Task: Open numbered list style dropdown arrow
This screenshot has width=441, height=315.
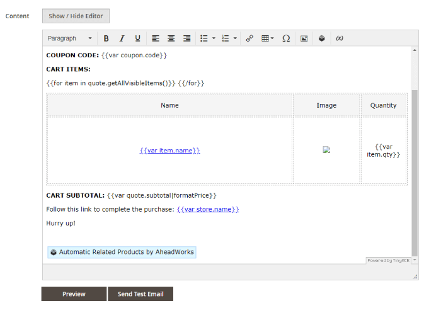Action: 235,38
